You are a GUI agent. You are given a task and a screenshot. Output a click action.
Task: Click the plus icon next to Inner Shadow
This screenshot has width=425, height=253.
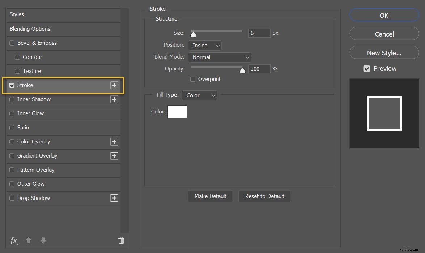click(x=114, y=99)
